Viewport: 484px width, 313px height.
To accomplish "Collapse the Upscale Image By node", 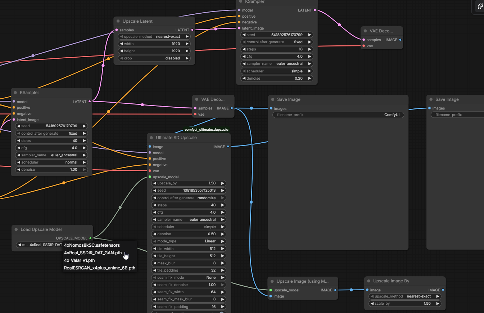I will tap(368, 281).
